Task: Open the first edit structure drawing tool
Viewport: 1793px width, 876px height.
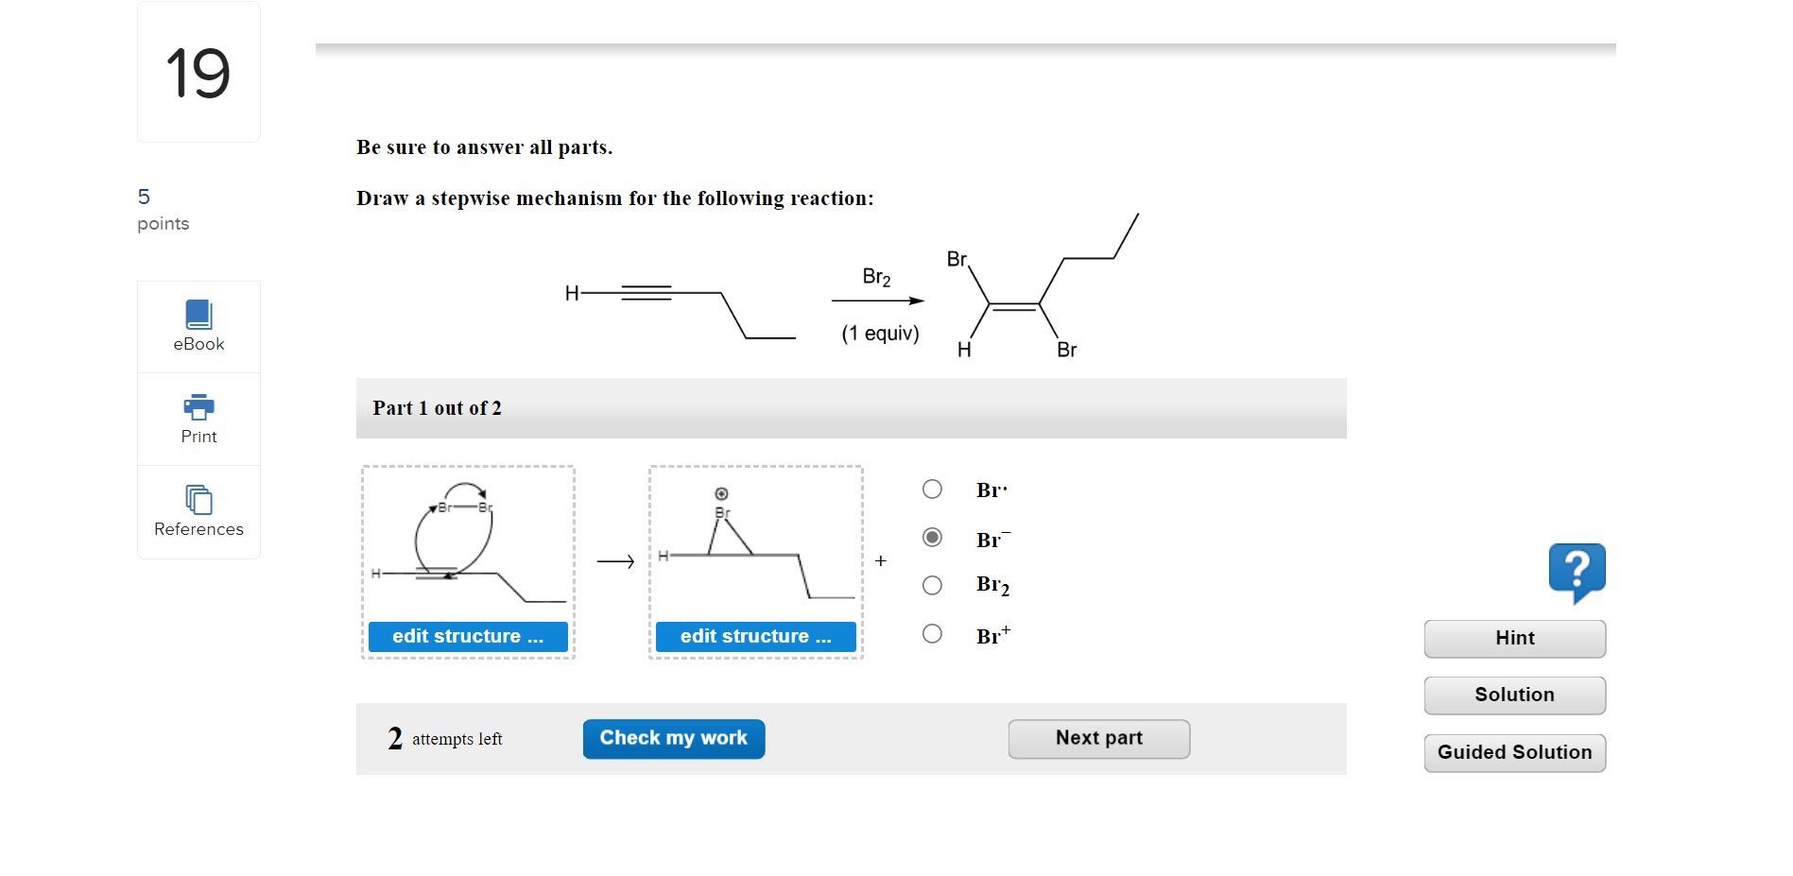Action: (467, 636)
